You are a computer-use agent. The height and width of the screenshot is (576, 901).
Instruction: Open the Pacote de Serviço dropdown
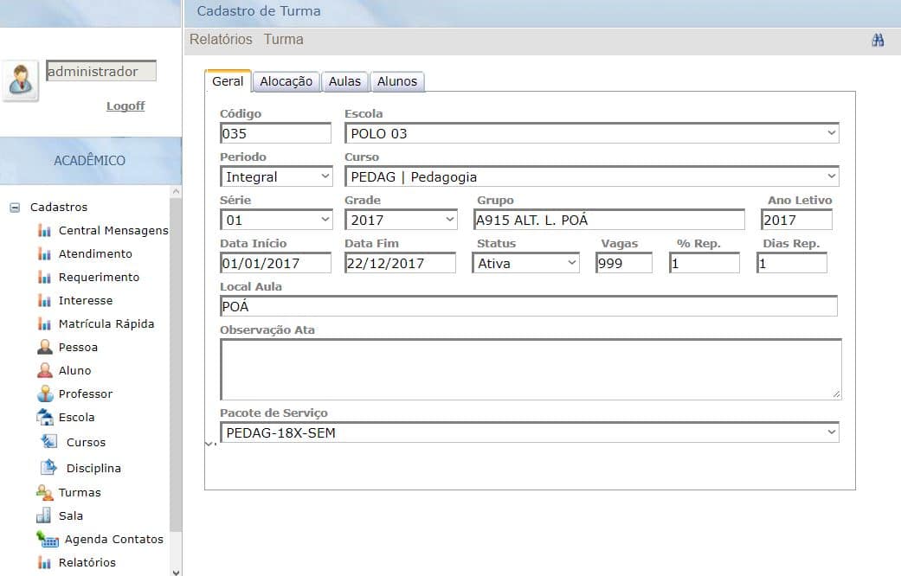(530, 432)
